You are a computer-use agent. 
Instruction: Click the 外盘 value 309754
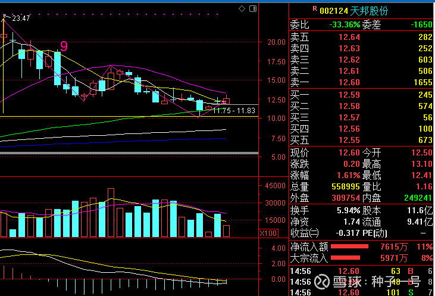[x=346, y=198]
